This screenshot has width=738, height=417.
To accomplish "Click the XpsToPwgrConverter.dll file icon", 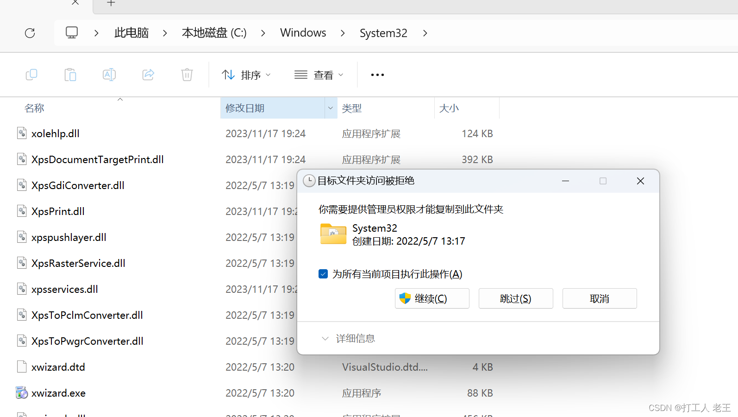I will (x=22, y=341).
